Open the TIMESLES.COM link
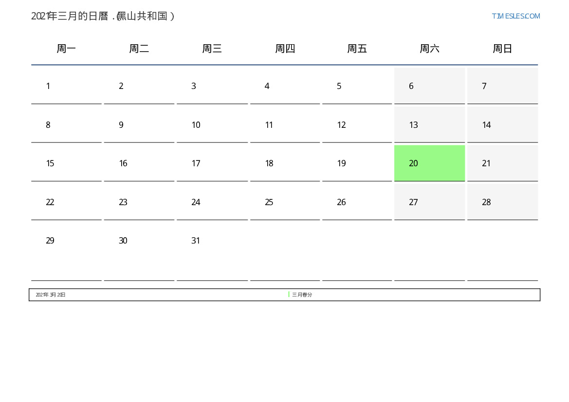Viewport: 569px width, 402px height. [515, 16]
